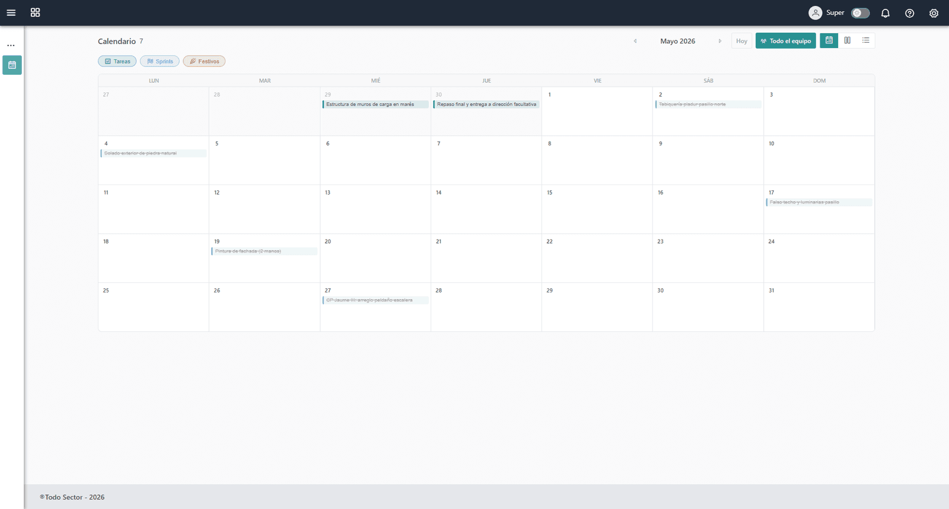Open the notifications bell
Screen dimensions: 949x509
tap(885, 13)
